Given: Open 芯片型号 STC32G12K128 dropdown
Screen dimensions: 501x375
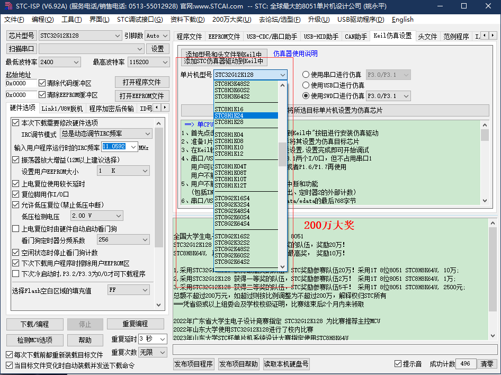Looking at the screenshot, I should 80,35.
